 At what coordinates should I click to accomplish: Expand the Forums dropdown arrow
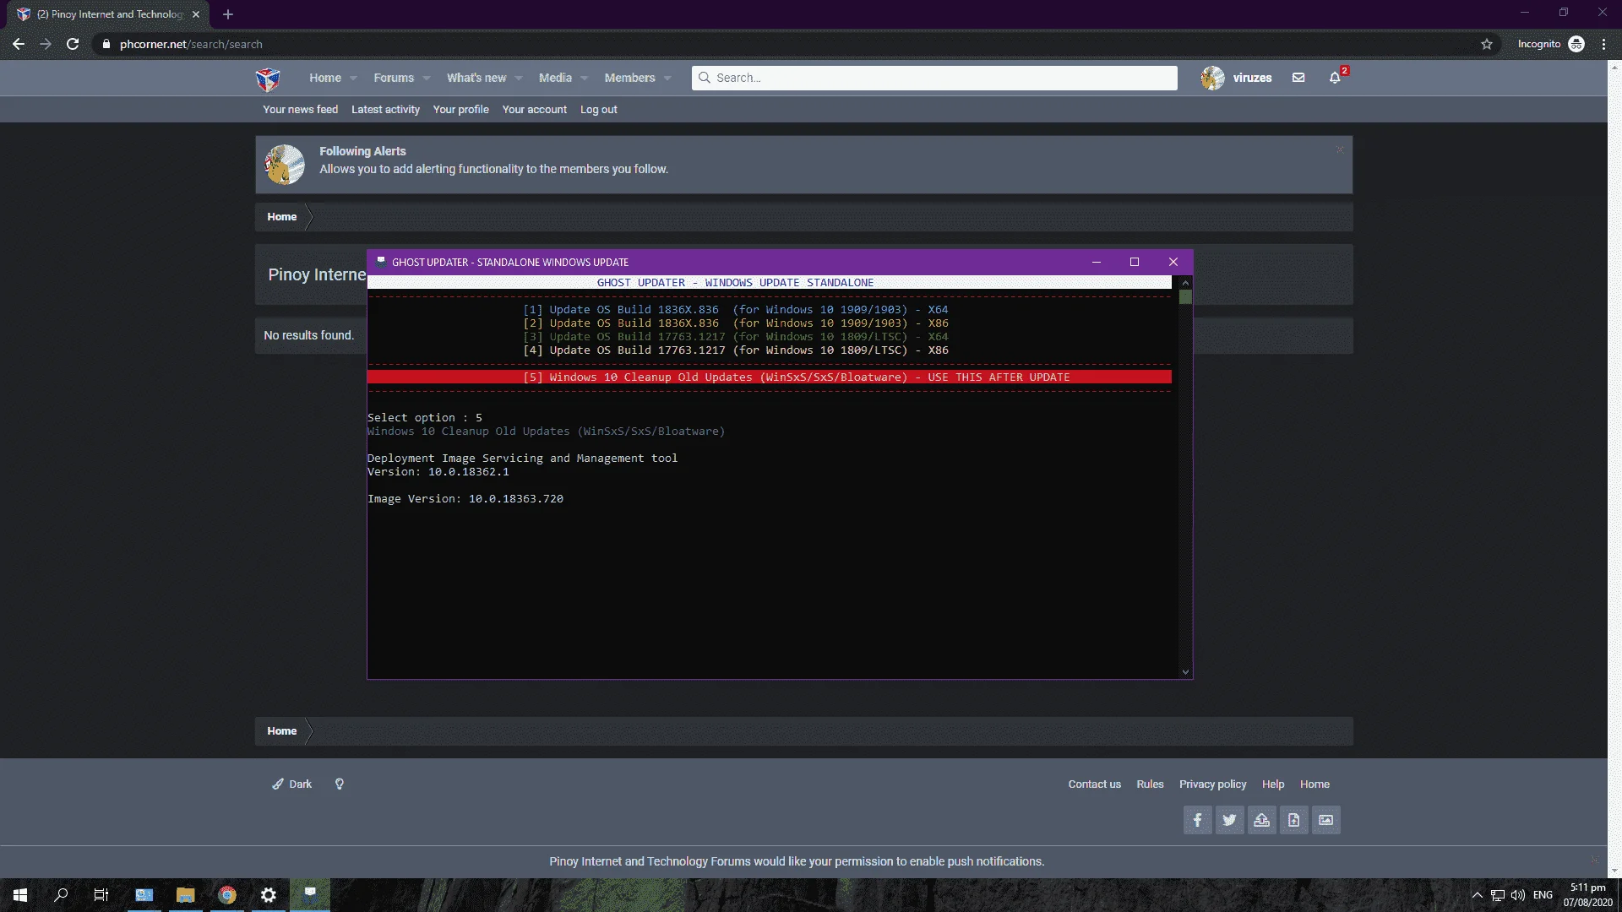427,79
